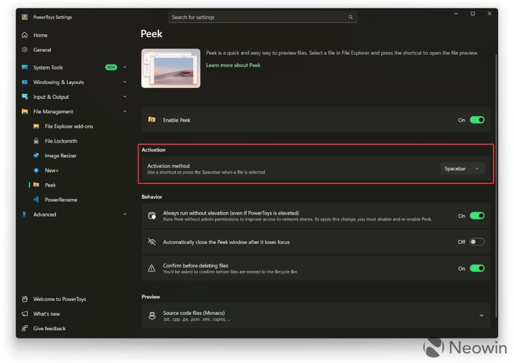514x363 pixels.
Task: Click the File Explorer add-ons icon
Action: tap(38, 126)
